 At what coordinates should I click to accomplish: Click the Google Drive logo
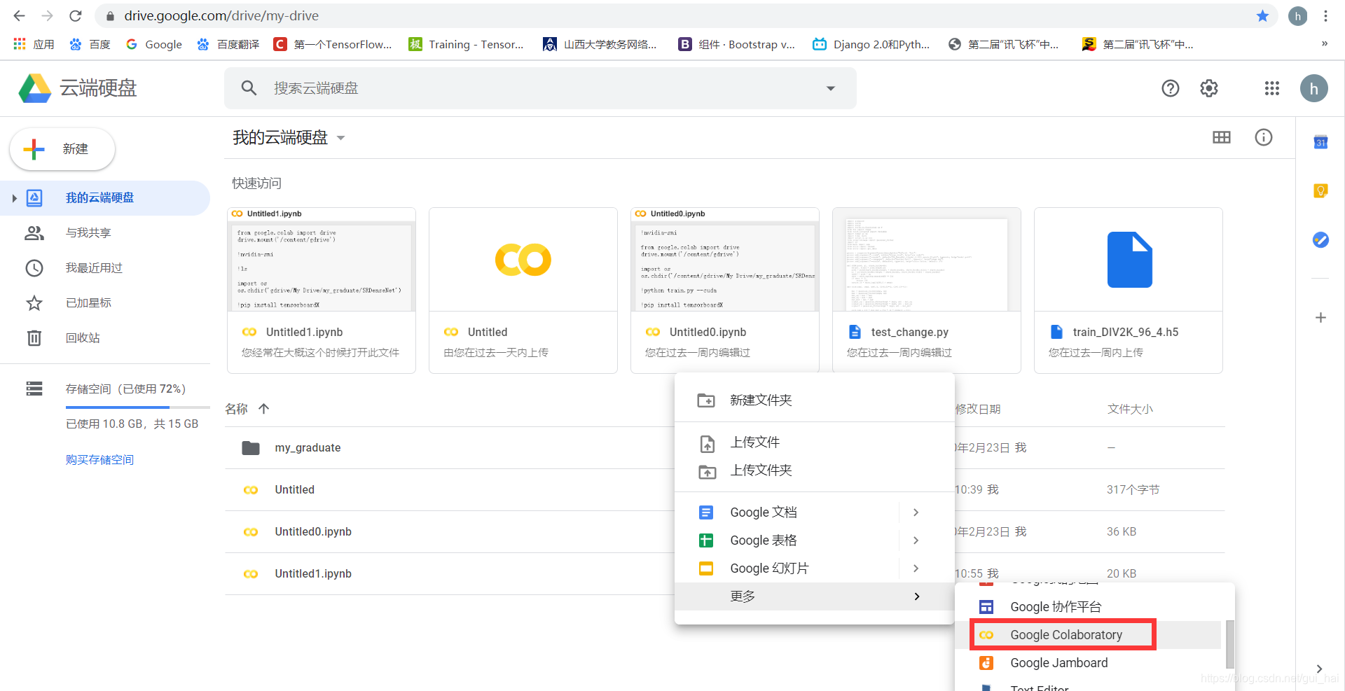point(35,88)
